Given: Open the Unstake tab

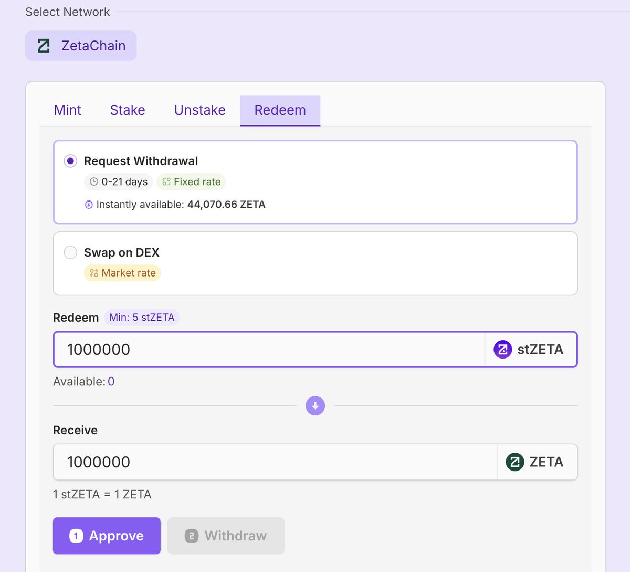Looking at the screenshot, I should [x=199, y=110].
